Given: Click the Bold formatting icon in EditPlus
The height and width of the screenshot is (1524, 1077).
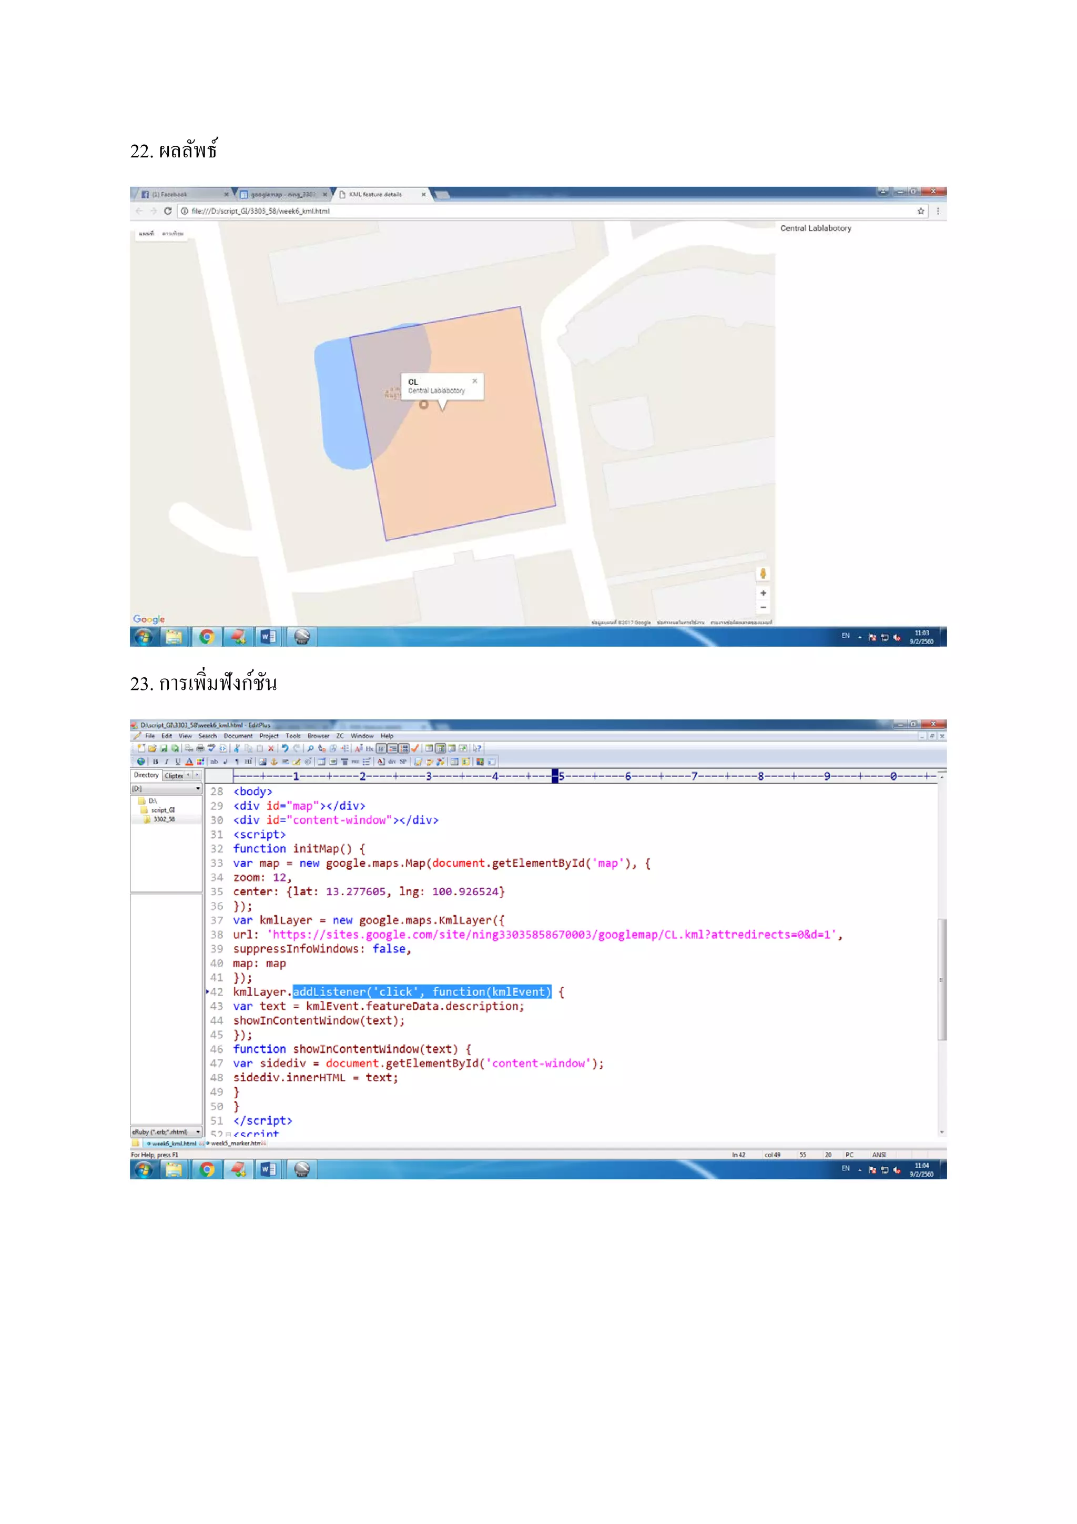Looking at the screenshot, I should point(155,762).
